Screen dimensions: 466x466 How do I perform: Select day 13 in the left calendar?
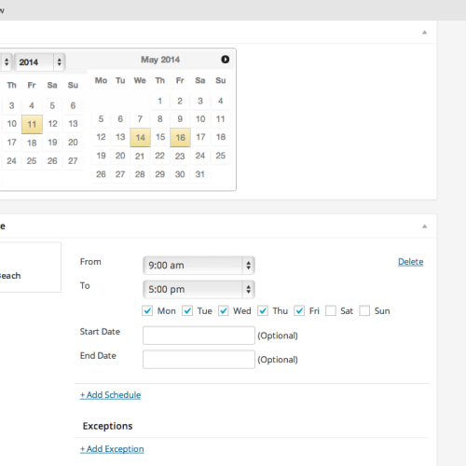pos(73,124)
